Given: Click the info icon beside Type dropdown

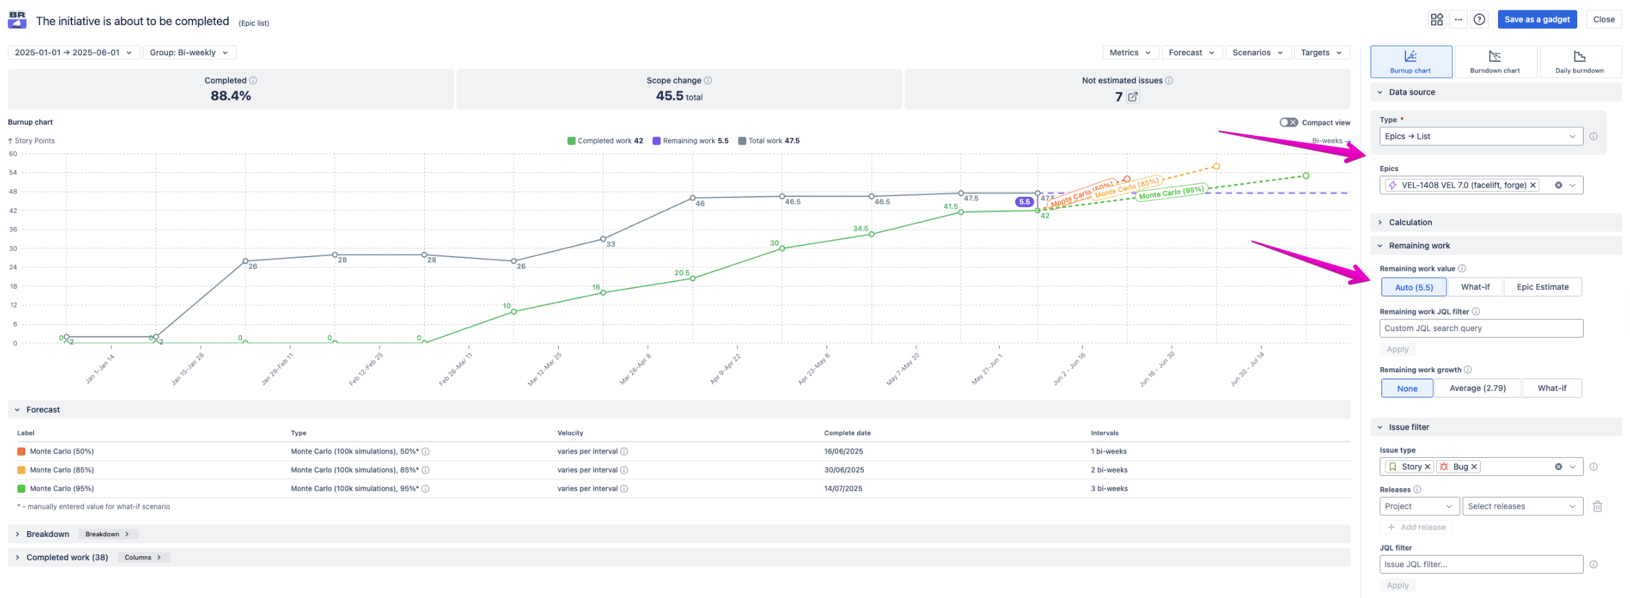Looking at the screenshot, I should [x=1593, y=136].
